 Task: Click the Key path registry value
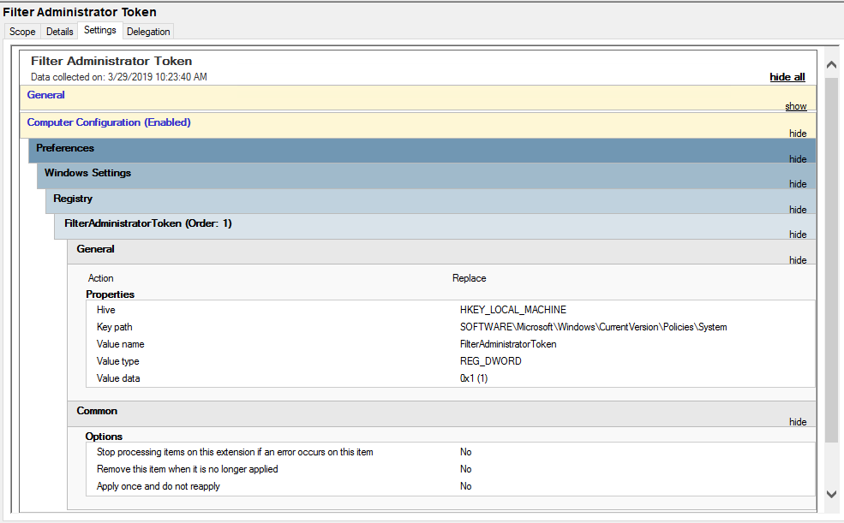pyautogui.click(x=593, y=327)
